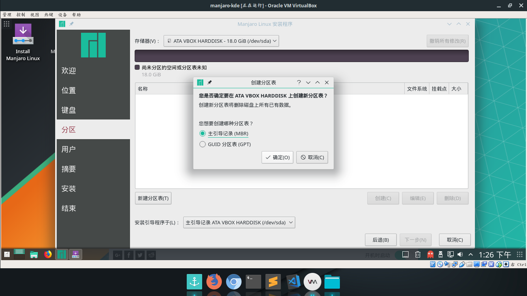Screen dimensions: 527x296
Task: Open the VirtualBox 设备 menu
Action: click(62, 15)
